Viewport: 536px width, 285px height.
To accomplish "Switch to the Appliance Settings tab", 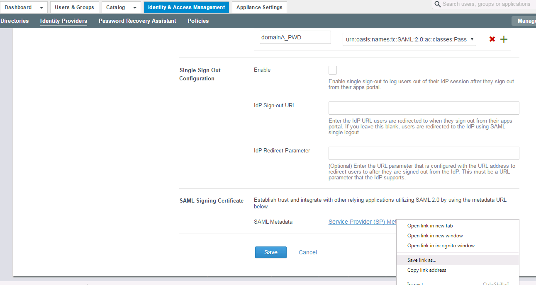I will click(259, 7).
